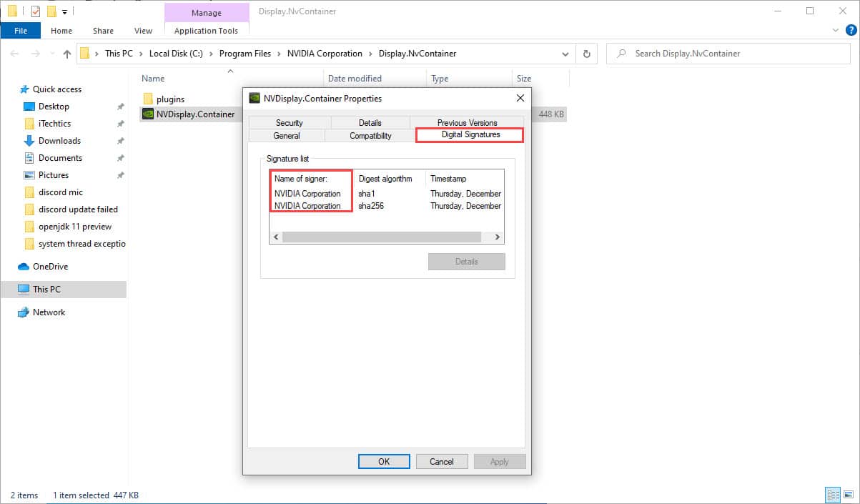Switch to the Share ribbon tab
Image resolution: width=860 pixels, height=504 pixels.
click(x=103, y=31)
